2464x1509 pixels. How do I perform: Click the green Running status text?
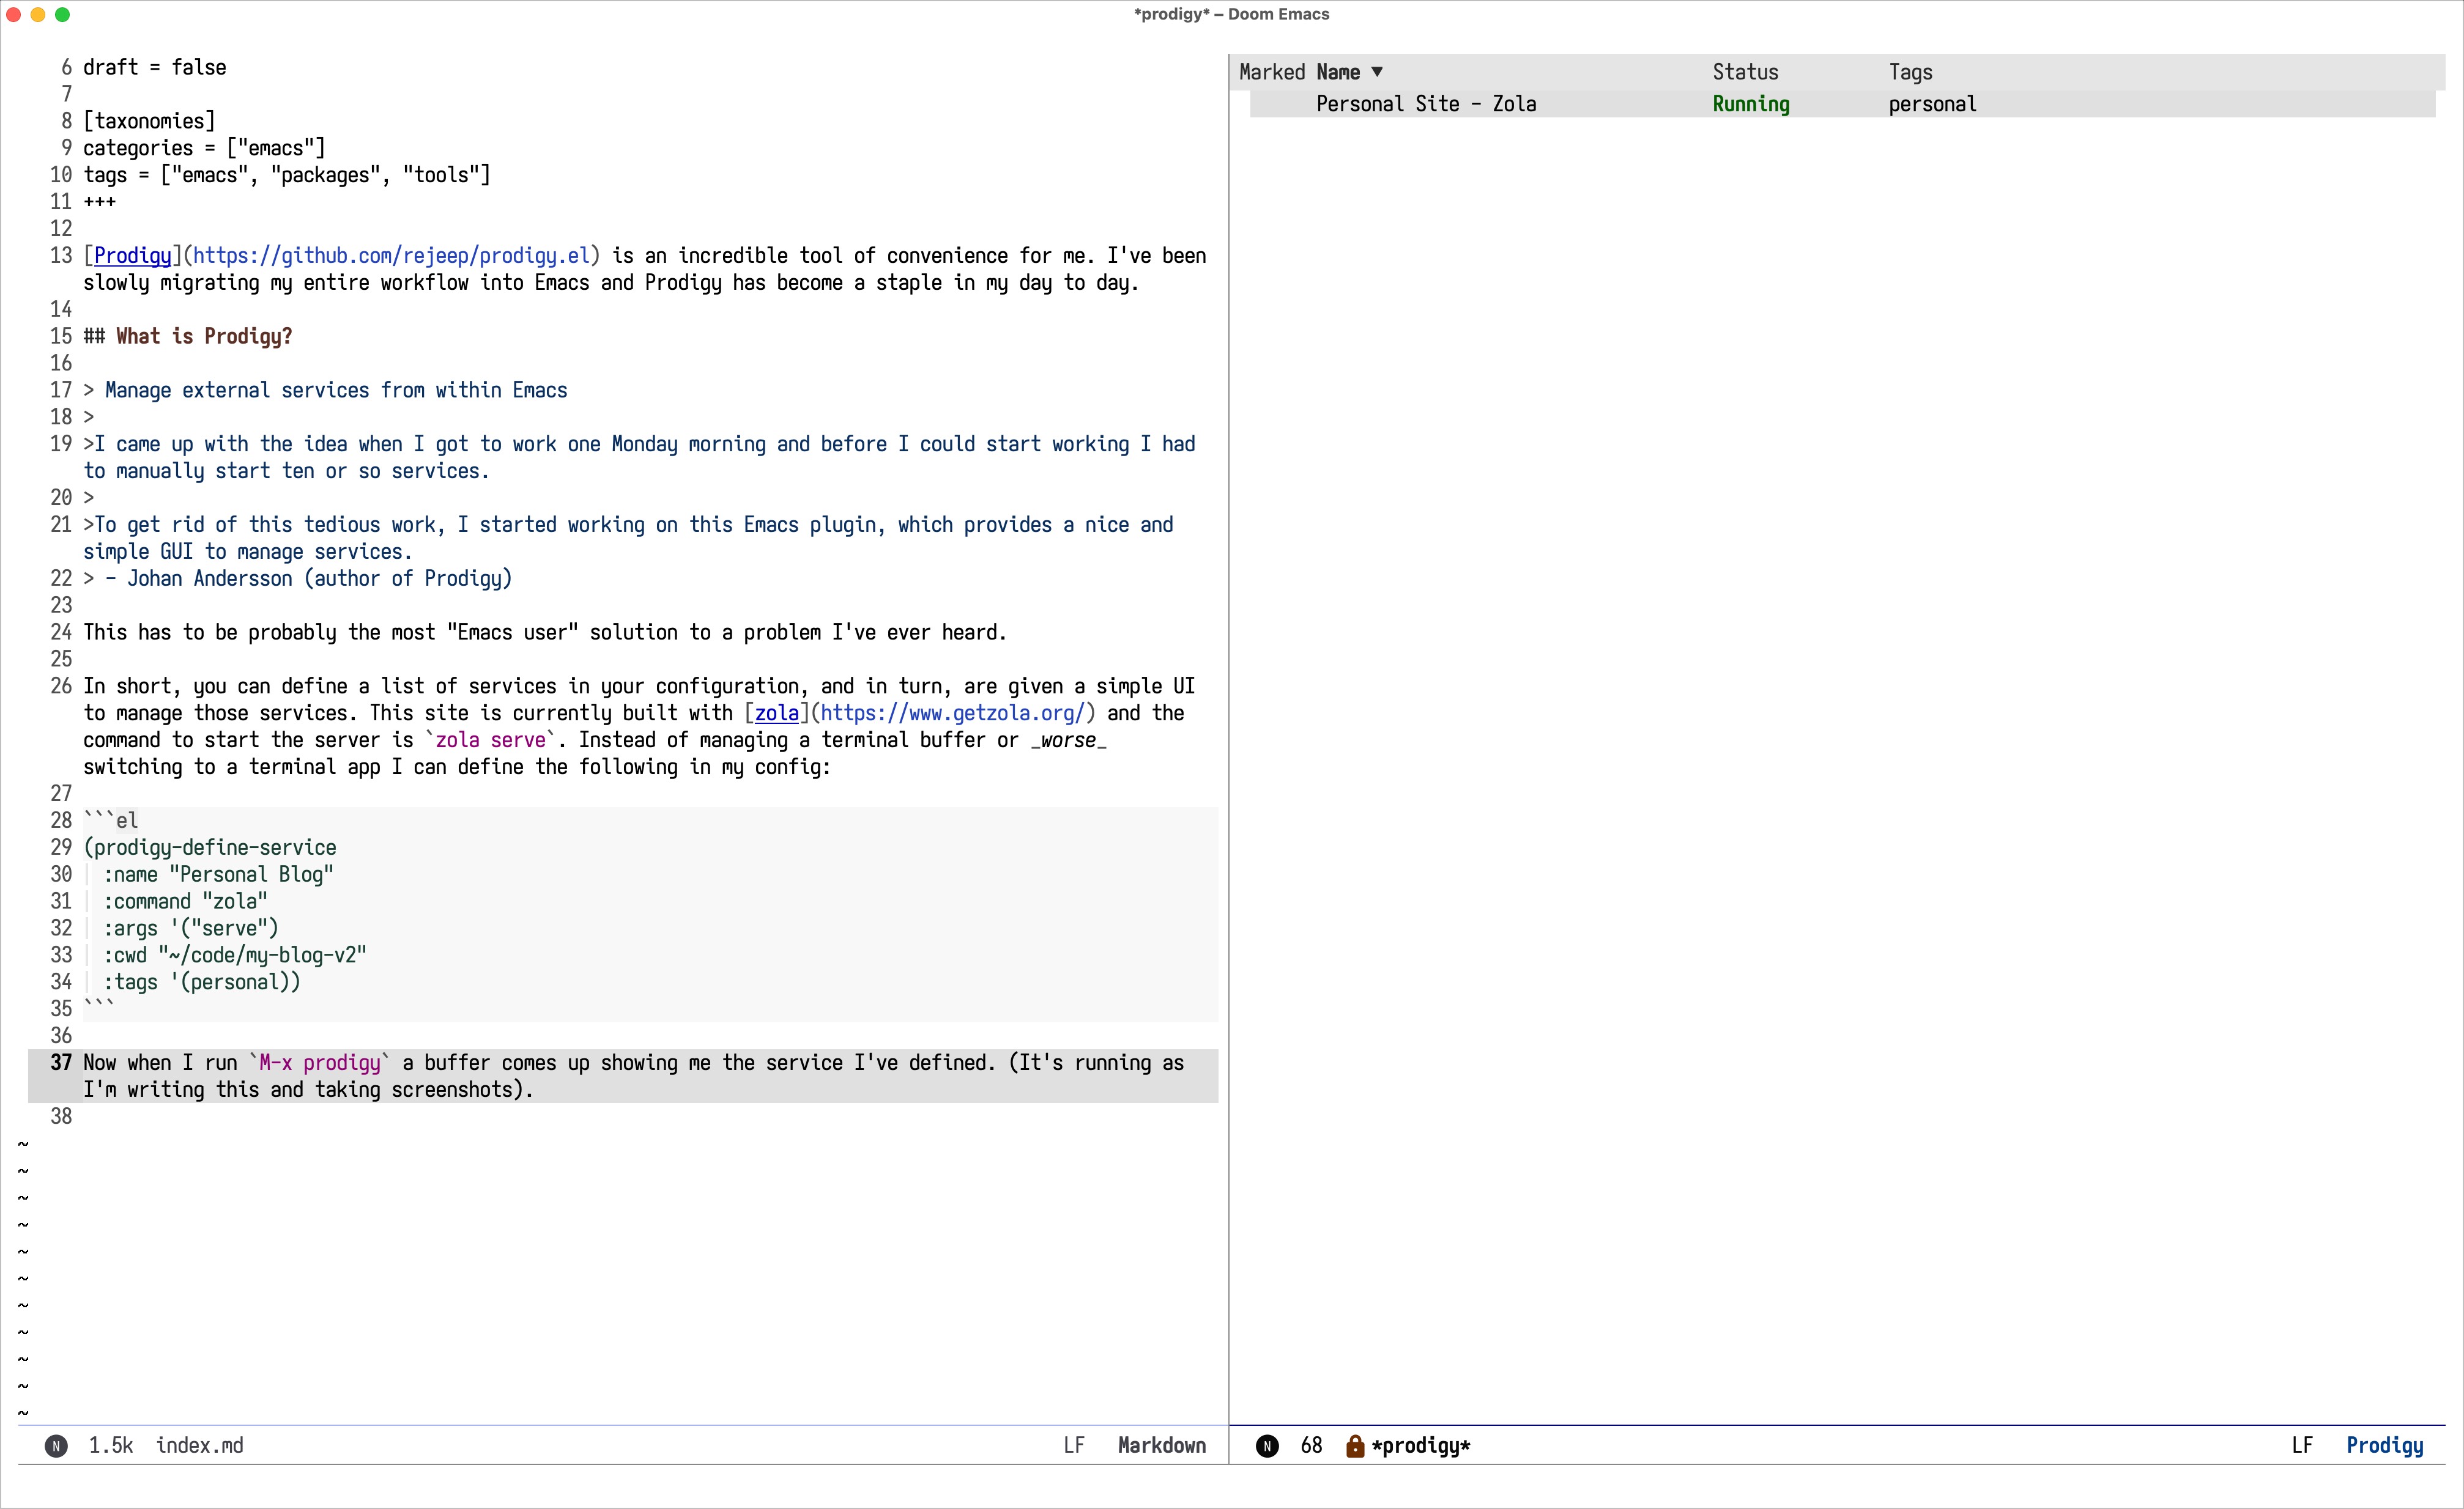[1750, 104]
